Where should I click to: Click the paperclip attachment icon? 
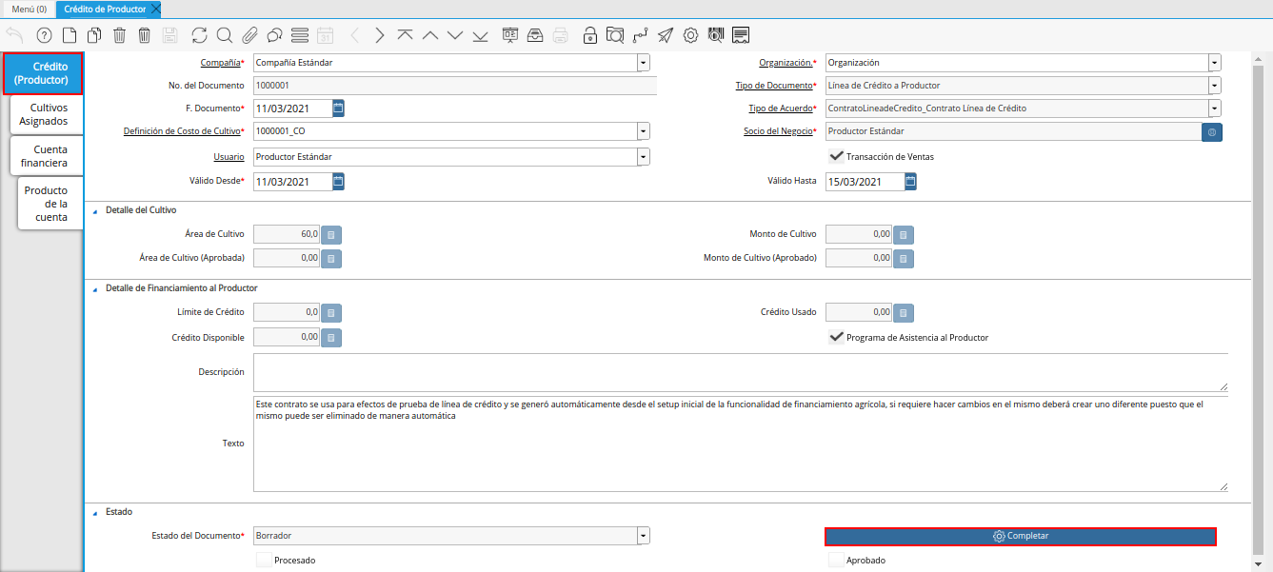[249, 35]
